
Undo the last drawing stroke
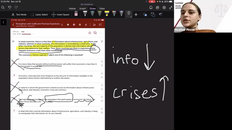[10, 8]
